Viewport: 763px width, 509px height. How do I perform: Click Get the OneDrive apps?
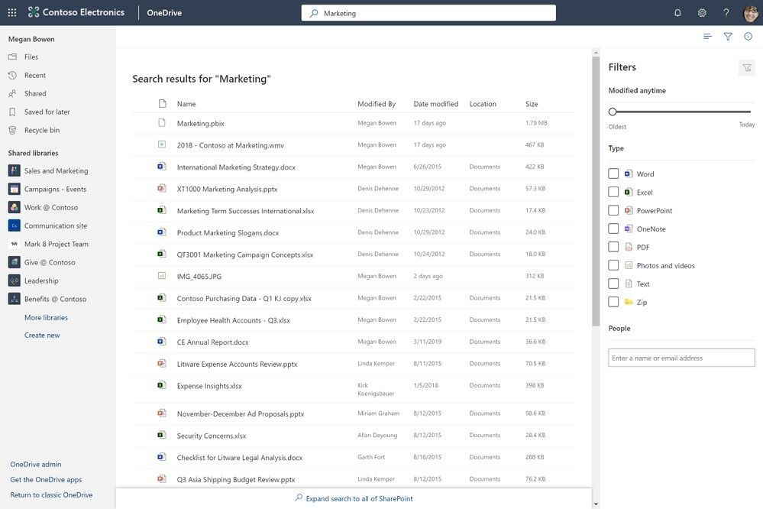point(46,479)
